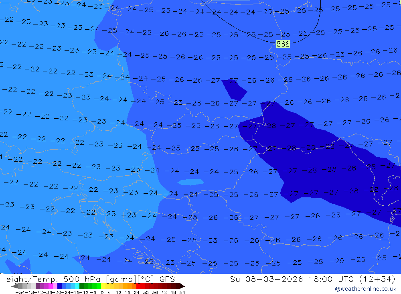
Task: Click the Su 08-03-2026 18:00 UTC date text
Action: point(312,279)
